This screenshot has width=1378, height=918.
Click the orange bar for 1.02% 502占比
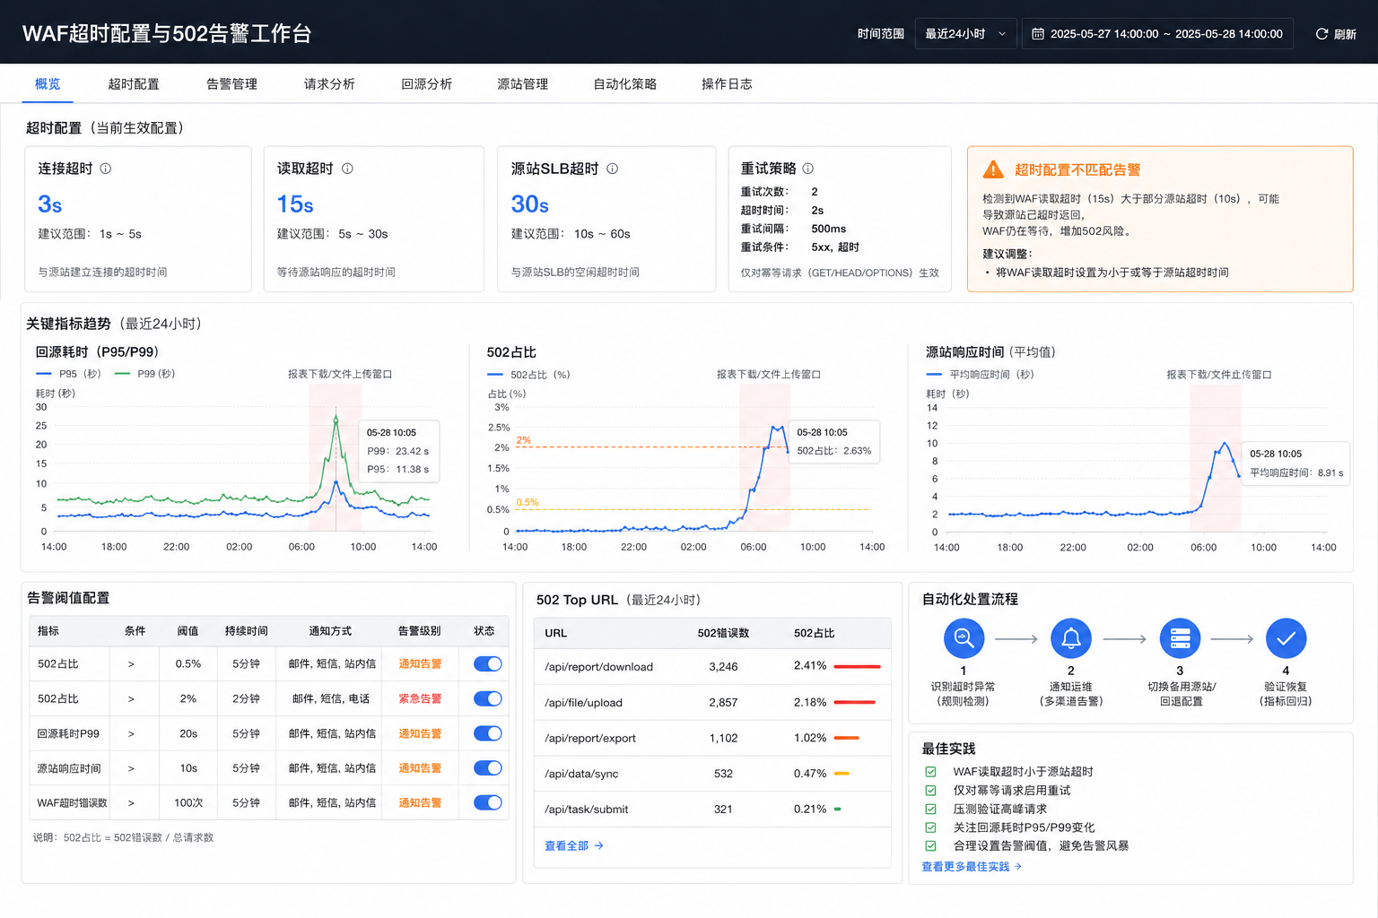click(x=846, y=738)
